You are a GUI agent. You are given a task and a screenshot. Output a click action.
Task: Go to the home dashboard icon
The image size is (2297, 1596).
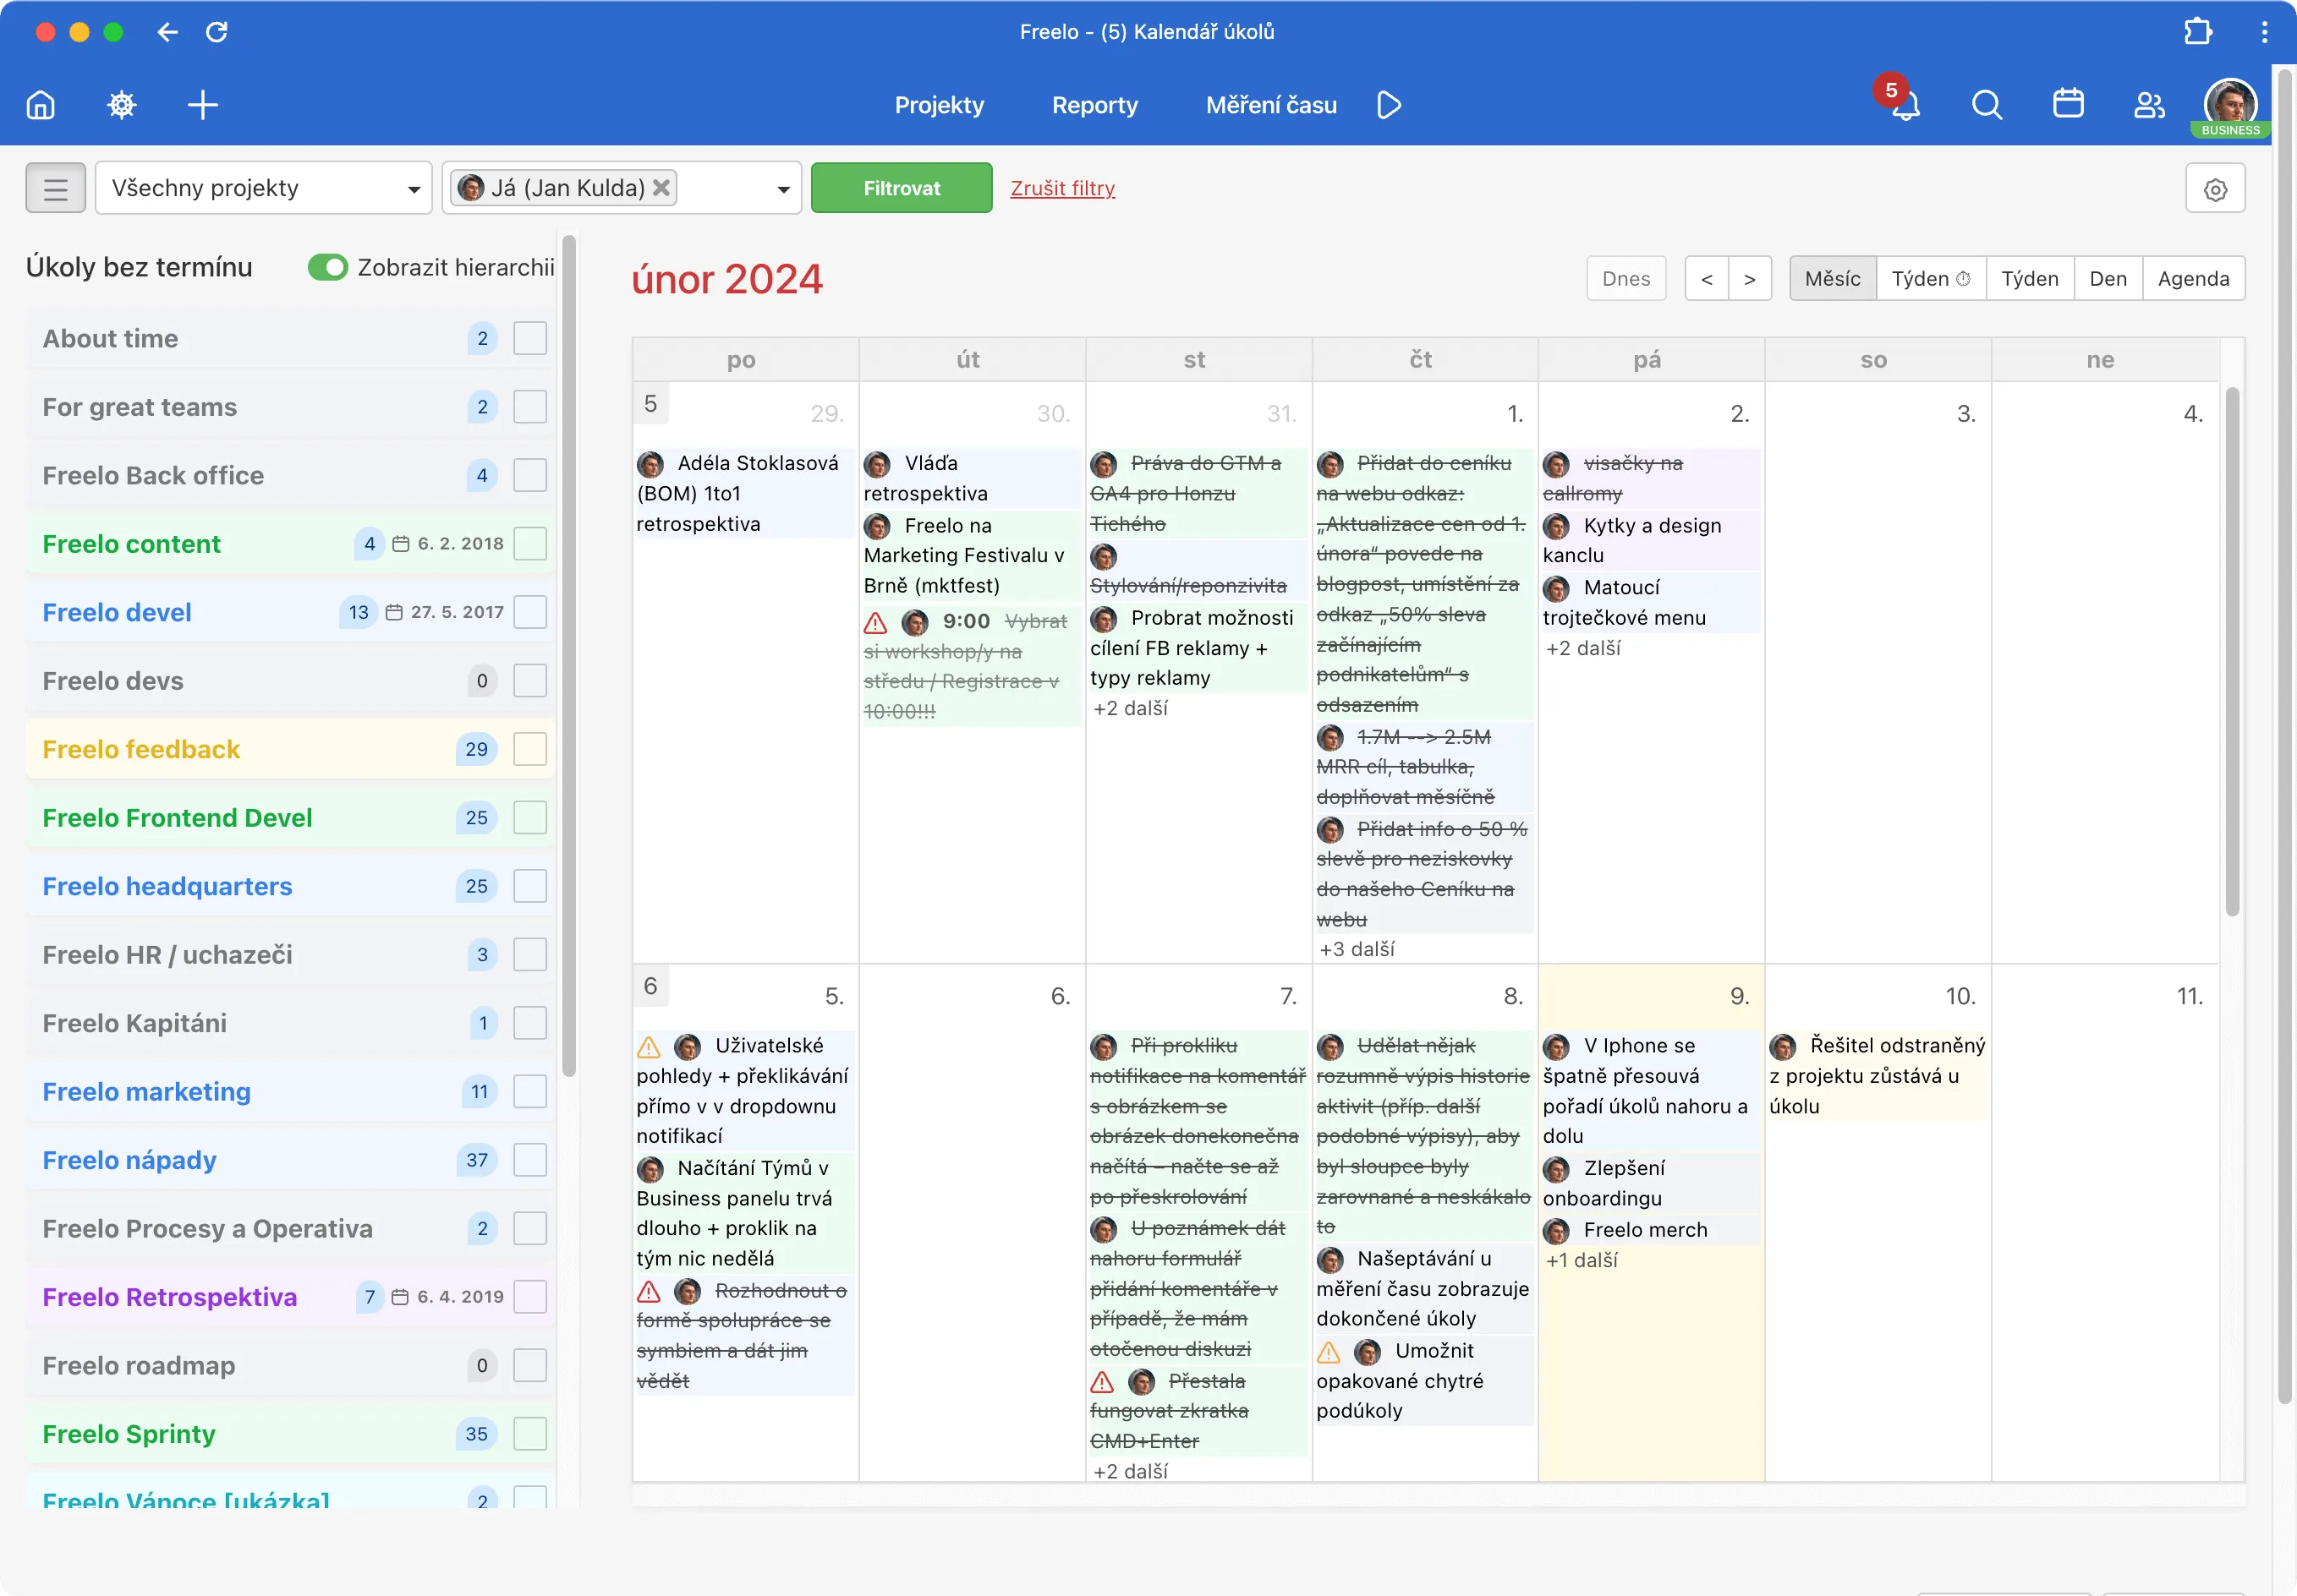[x=41, y=105]
